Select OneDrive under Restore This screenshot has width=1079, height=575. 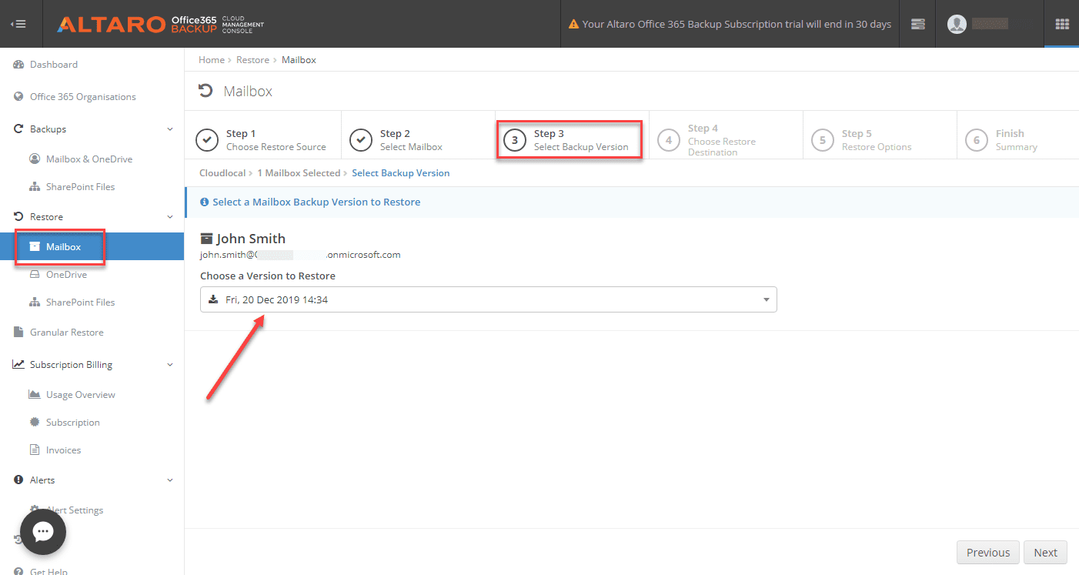66,275
